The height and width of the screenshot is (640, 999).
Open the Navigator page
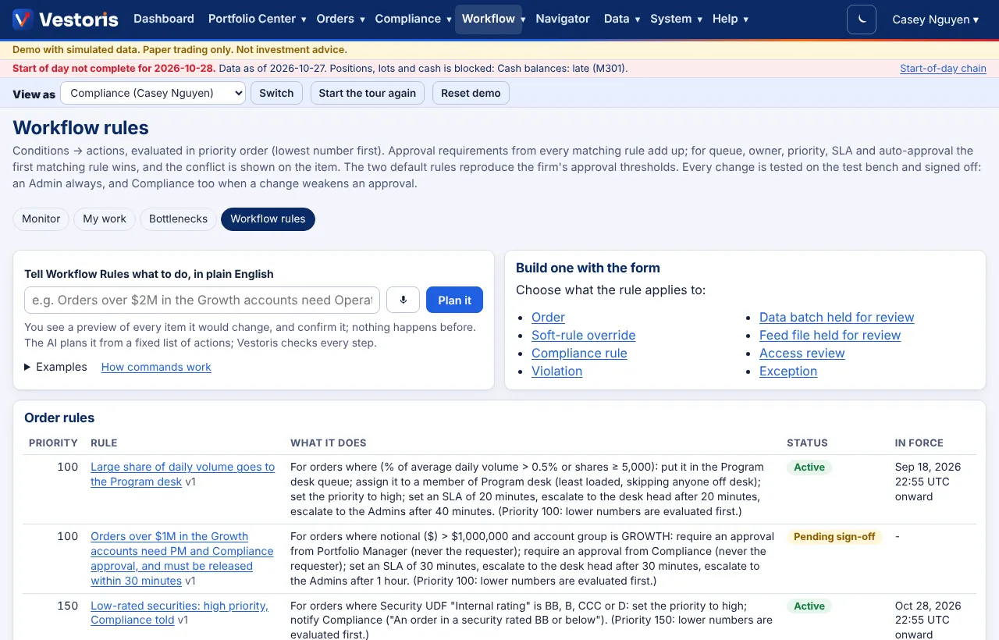[563, 19]
